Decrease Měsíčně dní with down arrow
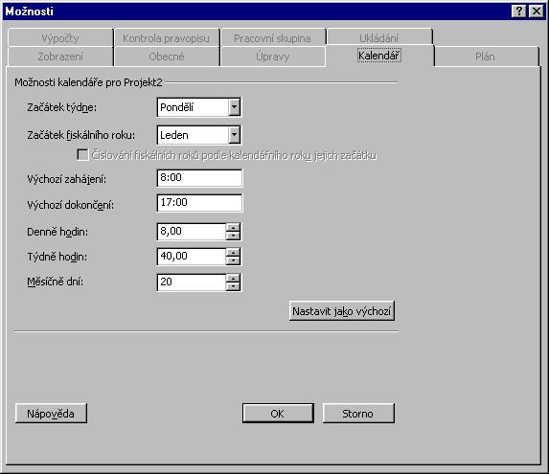This screenshot has width=549, height=474. pyautogui.click(x=233, y=286)
